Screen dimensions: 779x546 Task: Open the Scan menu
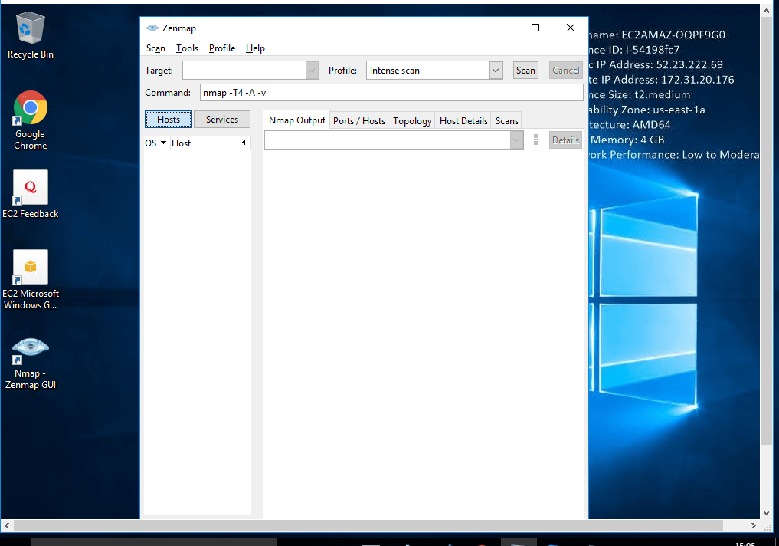(155, 48)
